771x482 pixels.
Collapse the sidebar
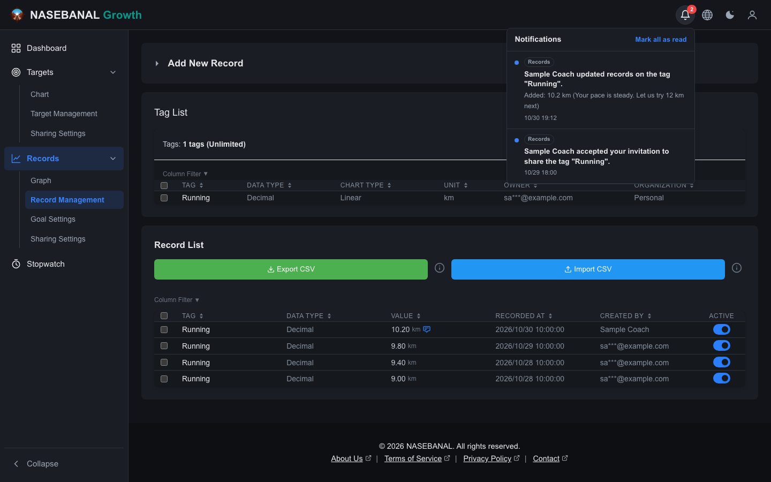pos(35,464)
